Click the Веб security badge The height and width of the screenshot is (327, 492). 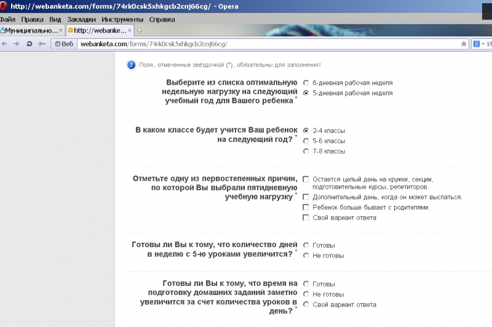[x=64, y=44]
